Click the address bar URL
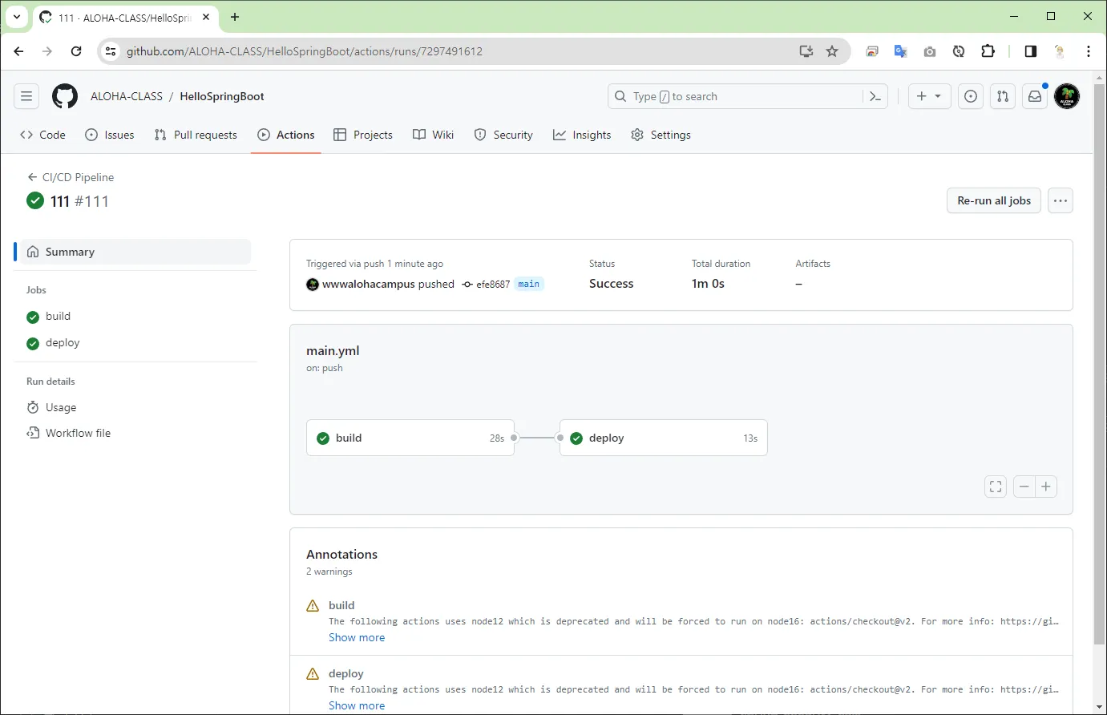This screenshot has width=1107, height=715. 305,51
